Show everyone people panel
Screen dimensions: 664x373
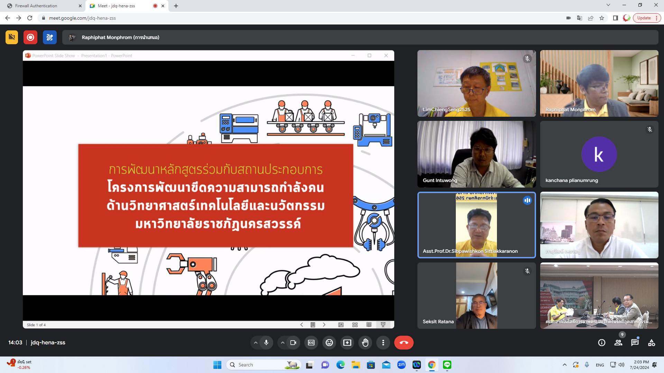618,343
